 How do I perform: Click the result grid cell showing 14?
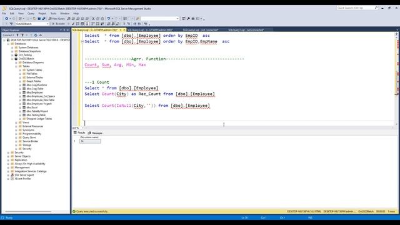tap(90, 141)
